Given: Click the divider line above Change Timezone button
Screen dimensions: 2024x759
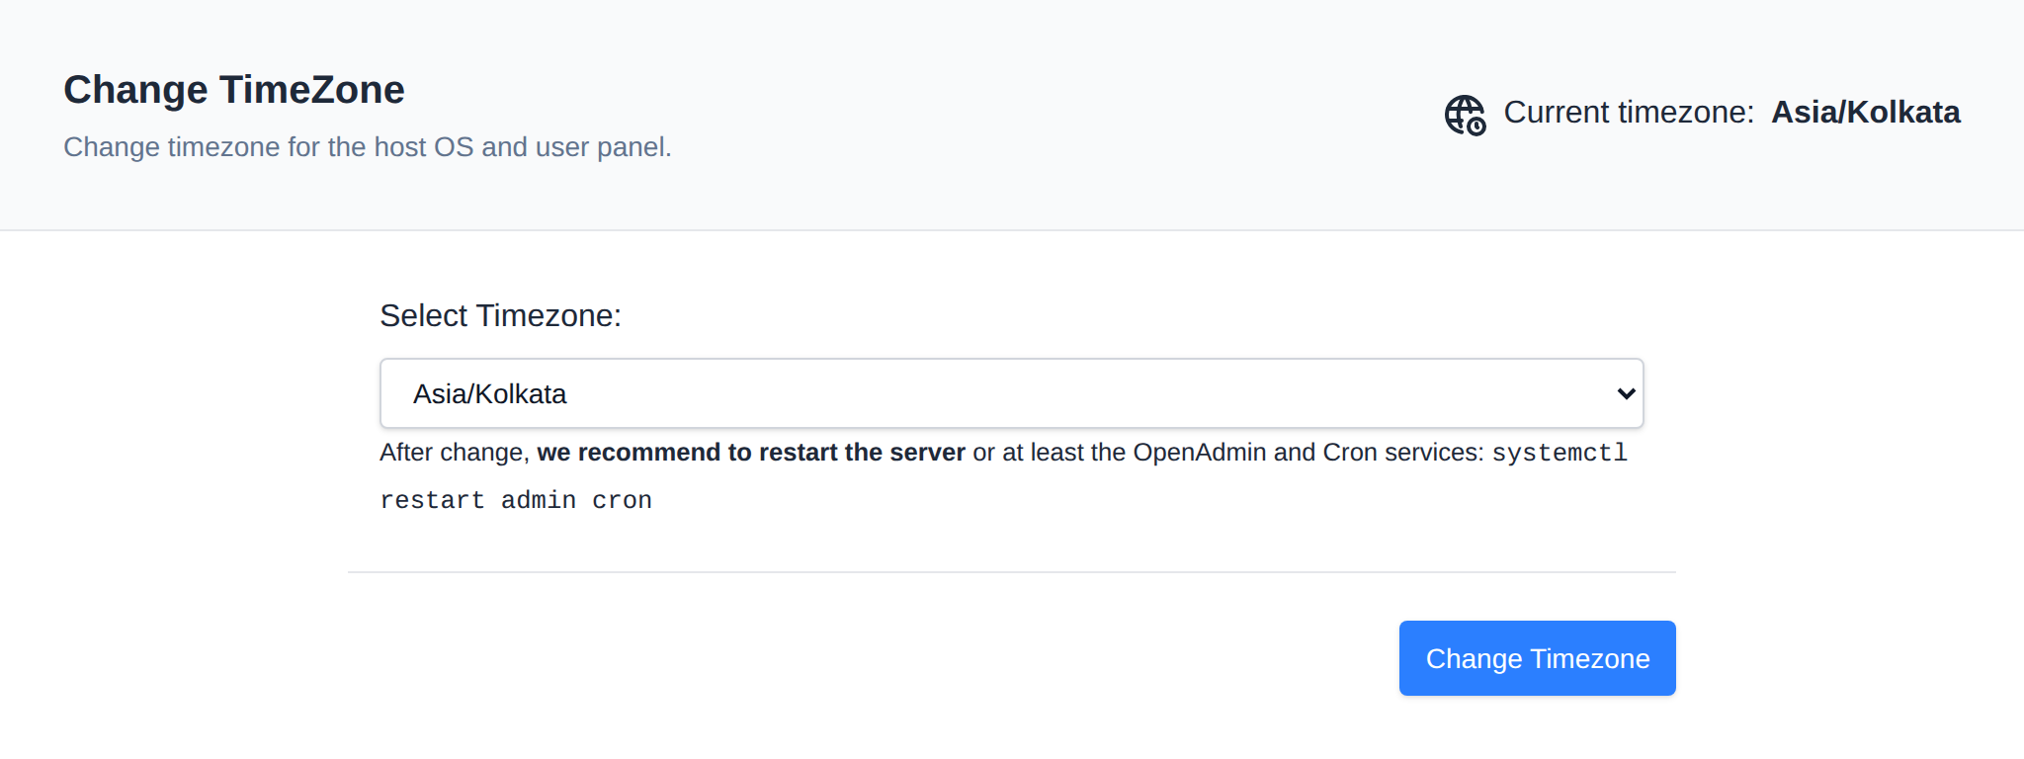Looking at the screenshot, I should click(x=1011, y=572).
